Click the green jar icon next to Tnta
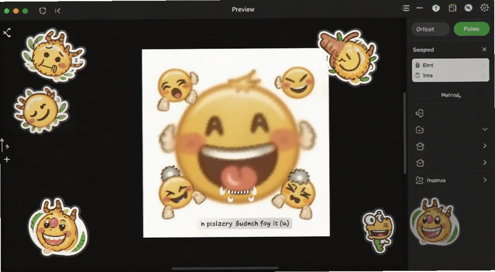 pos(417,75)
